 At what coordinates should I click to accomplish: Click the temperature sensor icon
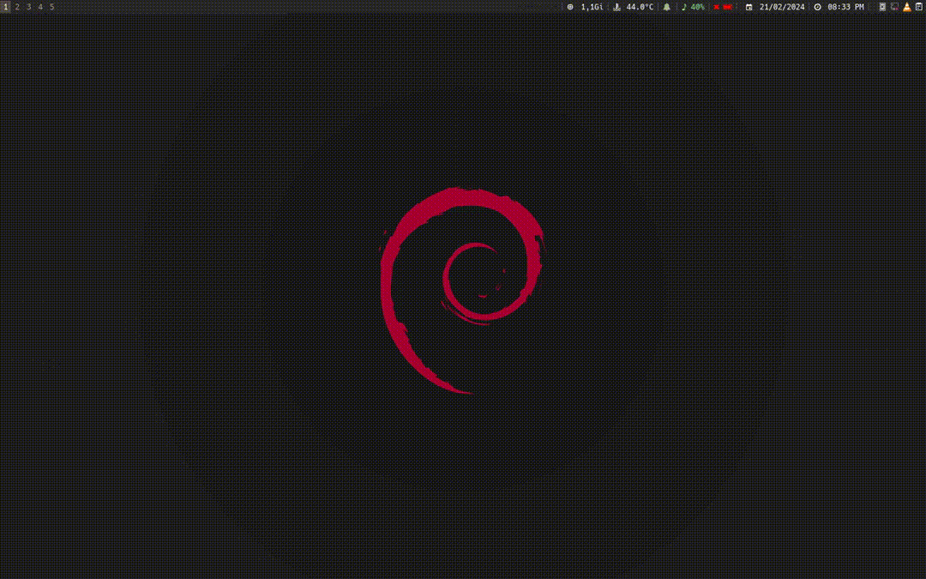(616, 7)
